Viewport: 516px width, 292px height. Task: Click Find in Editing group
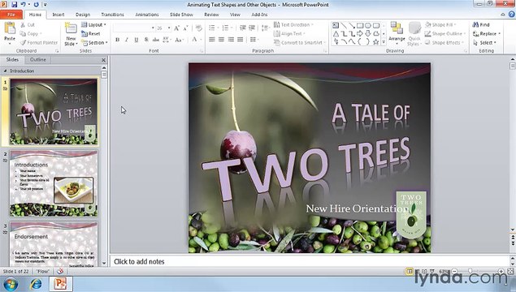[481, 25]
